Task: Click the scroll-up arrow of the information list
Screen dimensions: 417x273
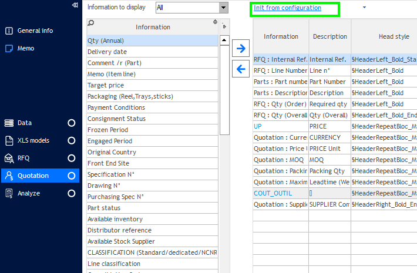Action: pyautogui.click(x=224, y=41)
